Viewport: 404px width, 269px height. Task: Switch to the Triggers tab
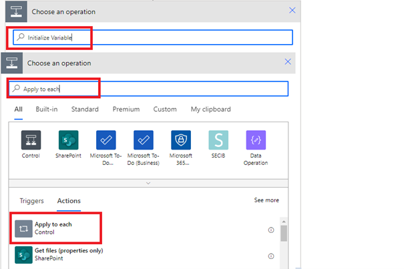coord(31,201)
